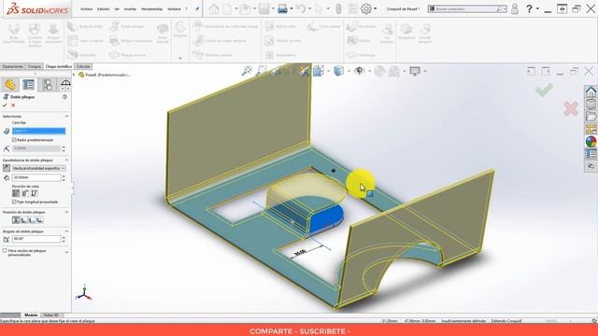The image size is (598, 336).
Task: Open the Edición menu
Action: click(x=103, y=8)
